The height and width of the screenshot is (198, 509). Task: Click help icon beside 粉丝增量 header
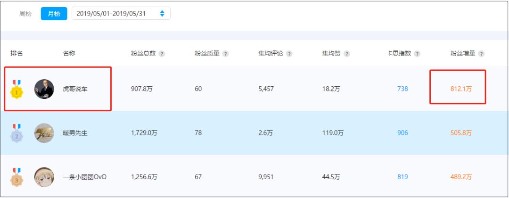481,54
